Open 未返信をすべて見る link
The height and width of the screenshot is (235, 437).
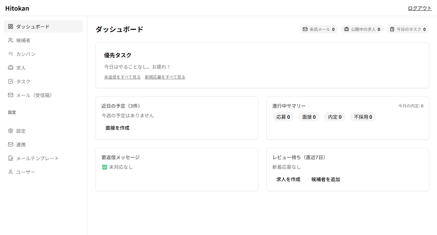(122, 77)
